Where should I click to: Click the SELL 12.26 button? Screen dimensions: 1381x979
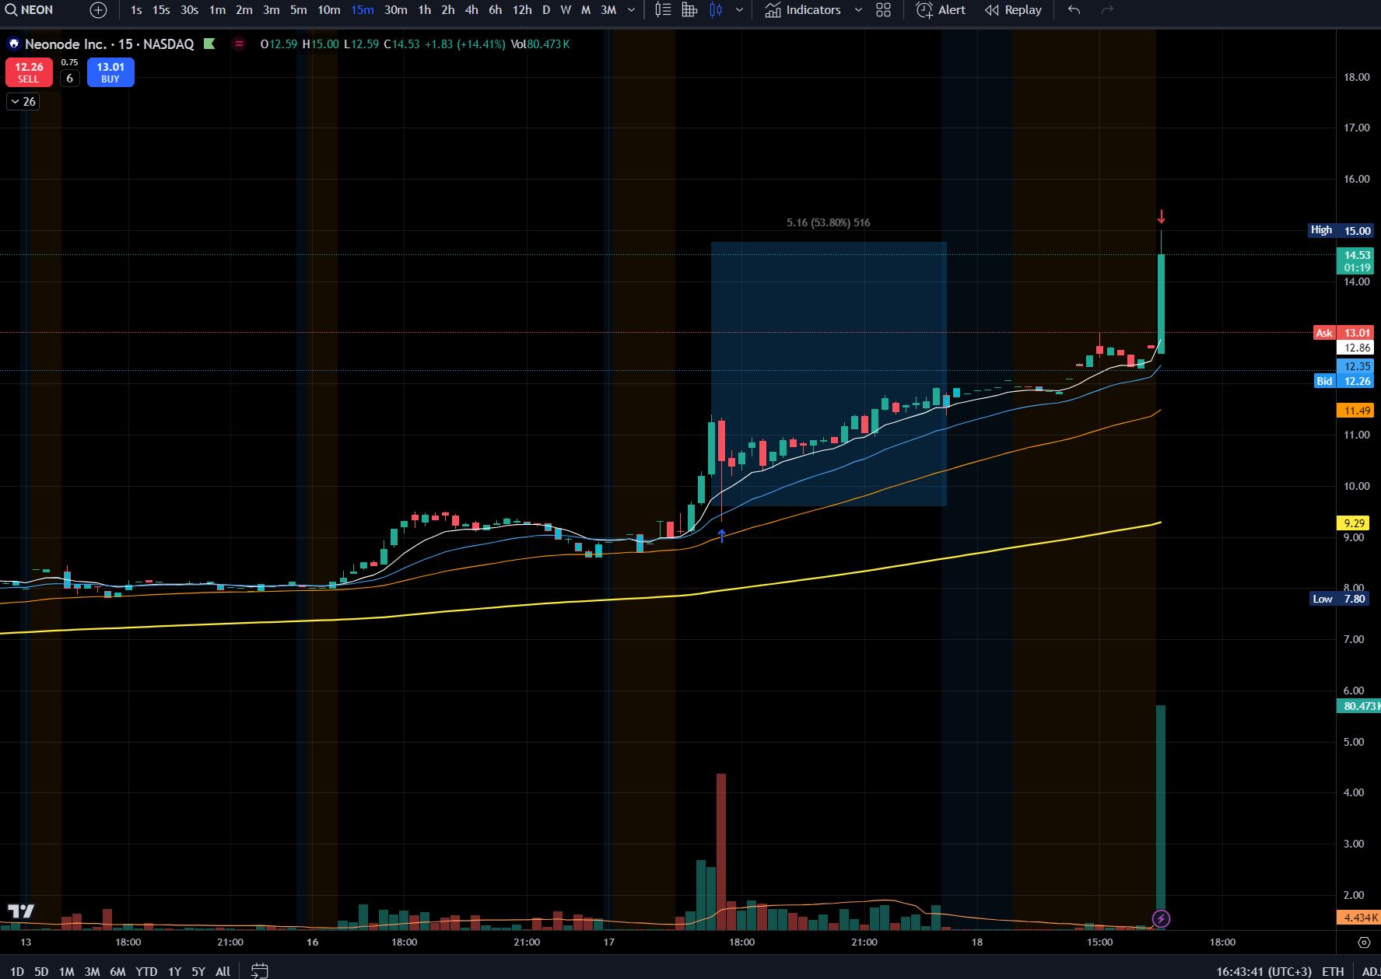click(29, 72)
